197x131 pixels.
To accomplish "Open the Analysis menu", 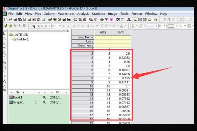I will (x=83, y=14).
